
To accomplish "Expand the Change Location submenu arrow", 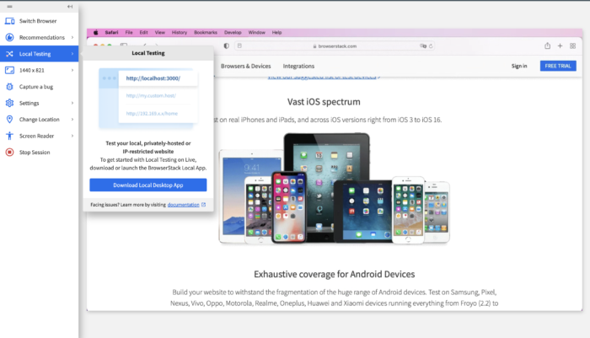I will pyautogui.click(x=72, y=119).
